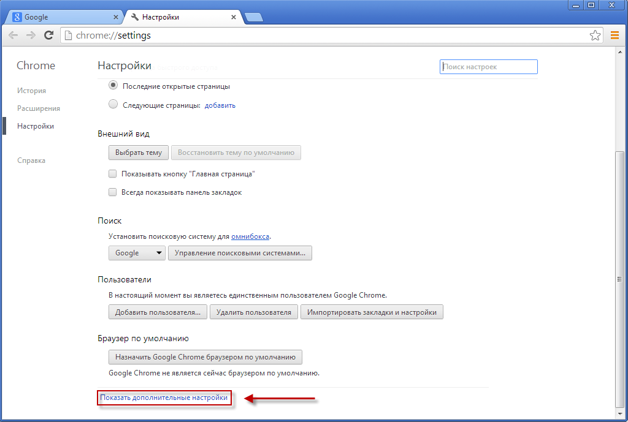The image size is (628, 422).
Task: Open the Chrome hamburger menu
Action: [x=615, y=35]
